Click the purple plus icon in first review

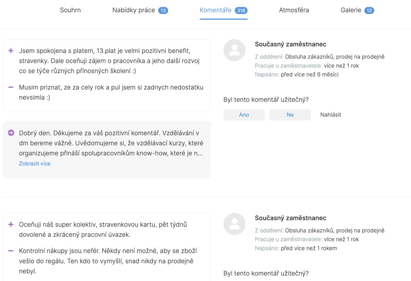pos(11,51)
